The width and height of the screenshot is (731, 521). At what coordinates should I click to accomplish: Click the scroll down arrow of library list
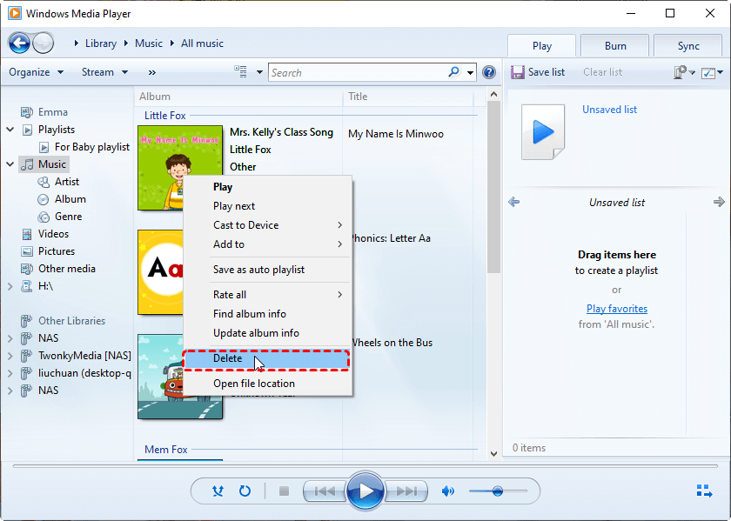click(x=493, y=453)
